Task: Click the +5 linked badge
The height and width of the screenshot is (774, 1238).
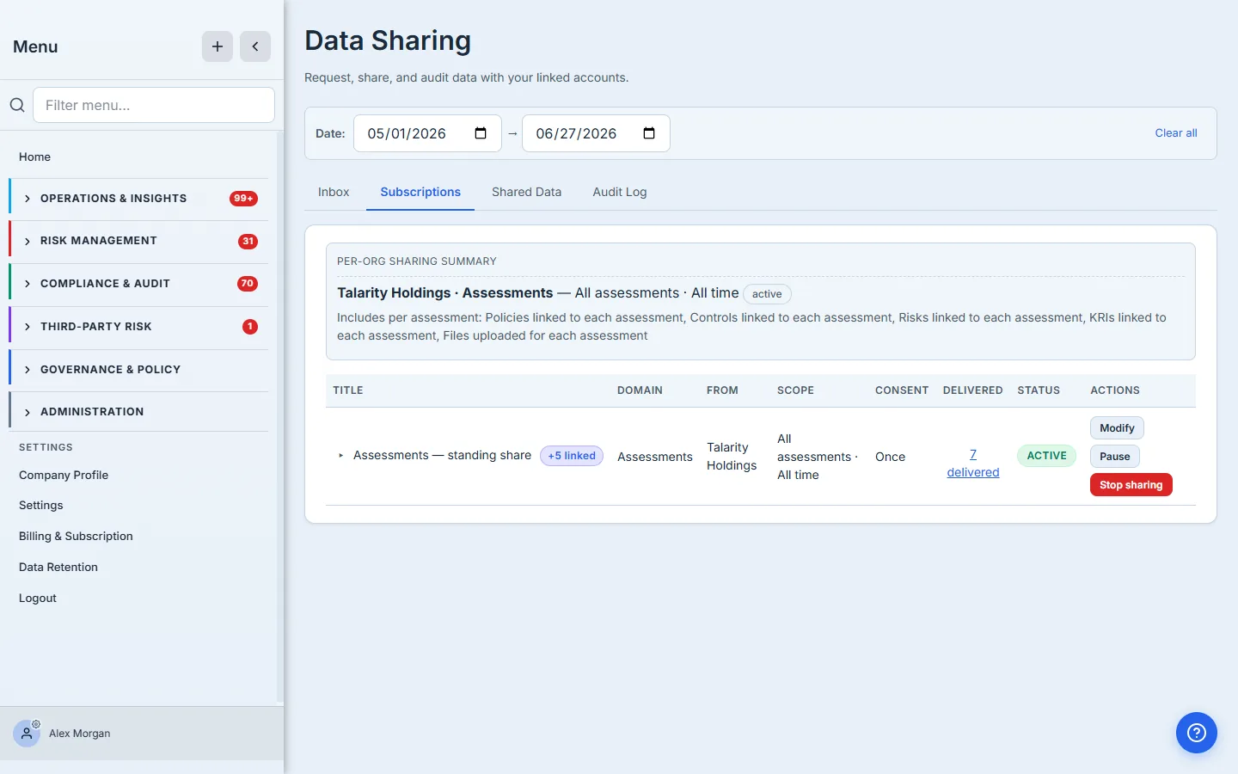Action: click(572, 456)
